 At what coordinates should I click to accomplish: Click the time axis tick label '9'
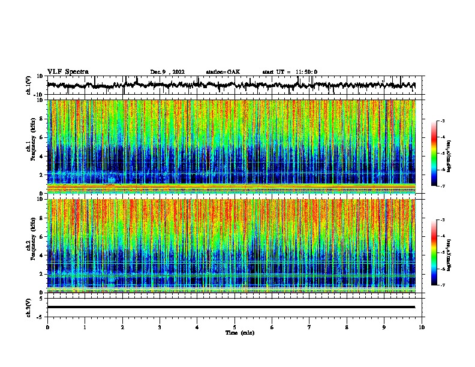tap(384, 327)
